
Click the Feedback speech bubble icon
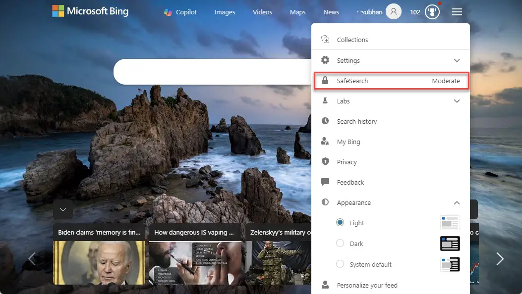tap(325, 182)
